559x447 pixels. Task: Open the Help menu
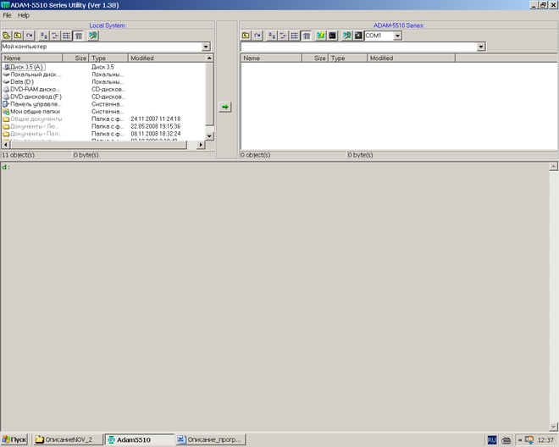[23, 15]
